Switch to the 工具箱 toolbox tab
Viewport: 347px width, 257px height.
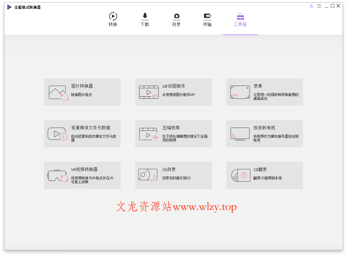coord(240,19)
